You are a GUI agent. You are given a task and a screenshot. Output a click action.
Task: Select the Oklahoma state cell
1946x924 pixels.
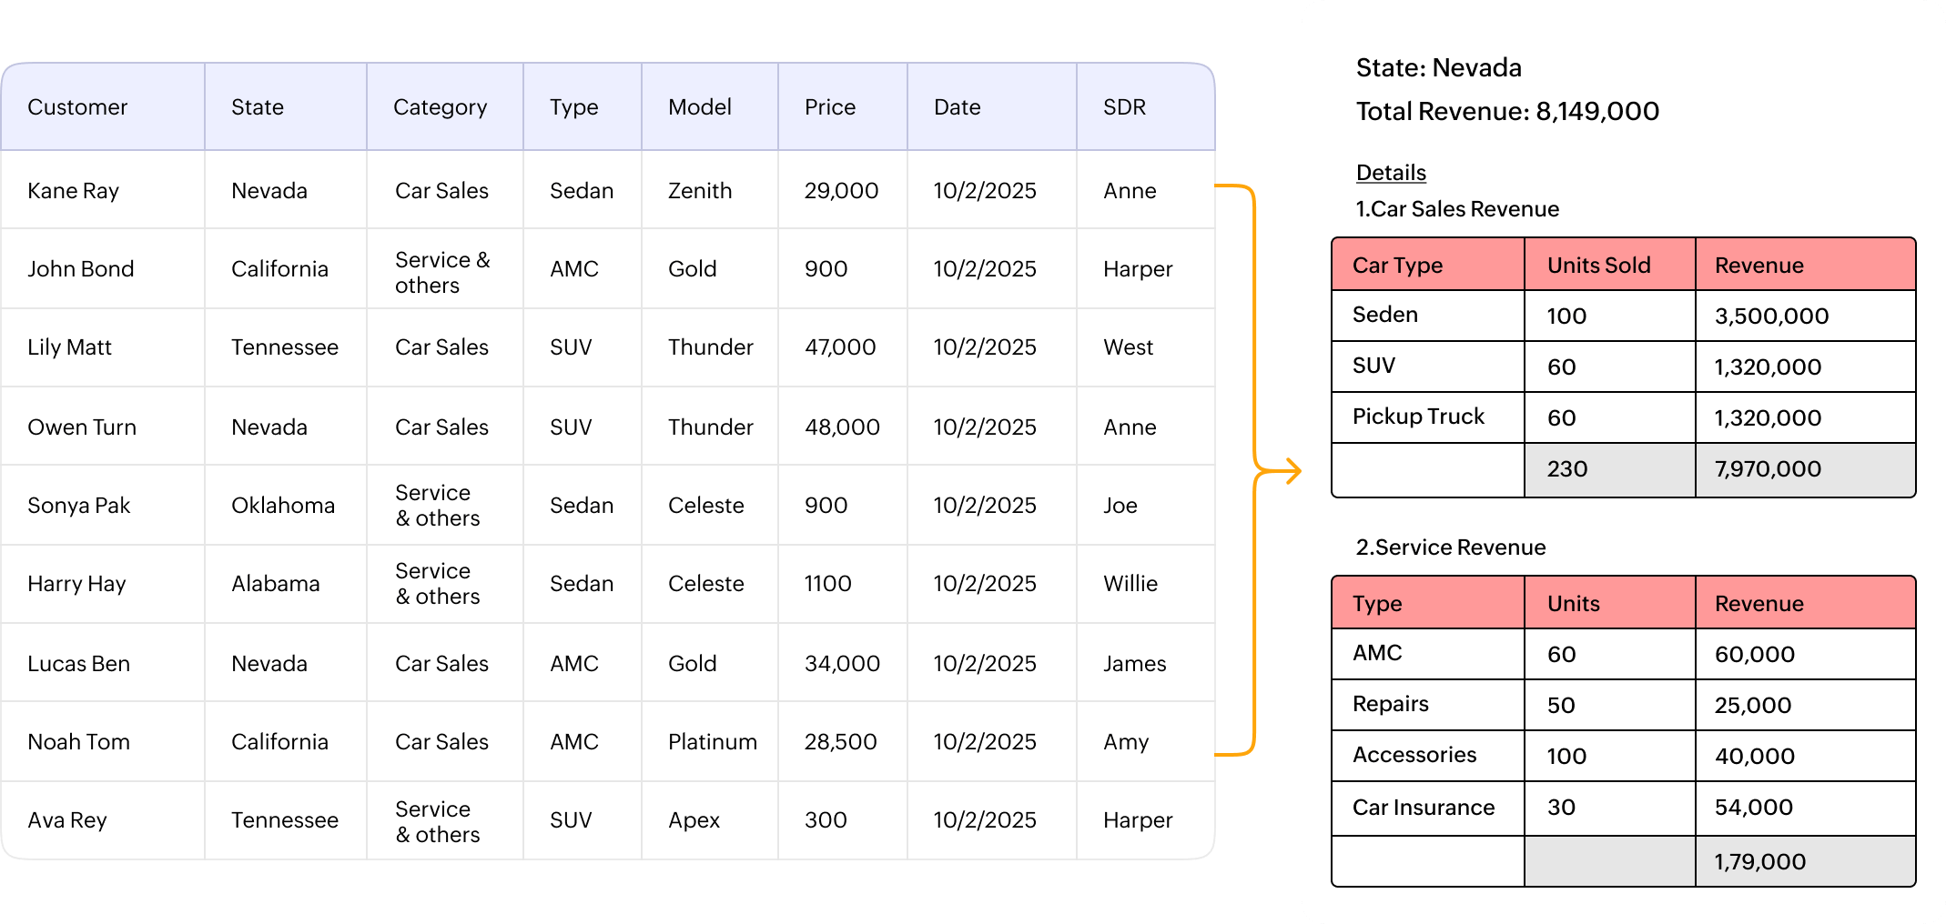(282, 506)
